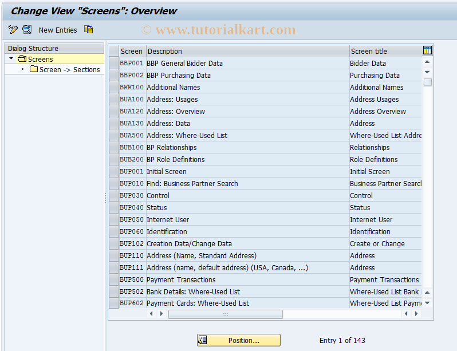
Task: Click the Copy As icon beside New Entries
Action: click(89, 29)
